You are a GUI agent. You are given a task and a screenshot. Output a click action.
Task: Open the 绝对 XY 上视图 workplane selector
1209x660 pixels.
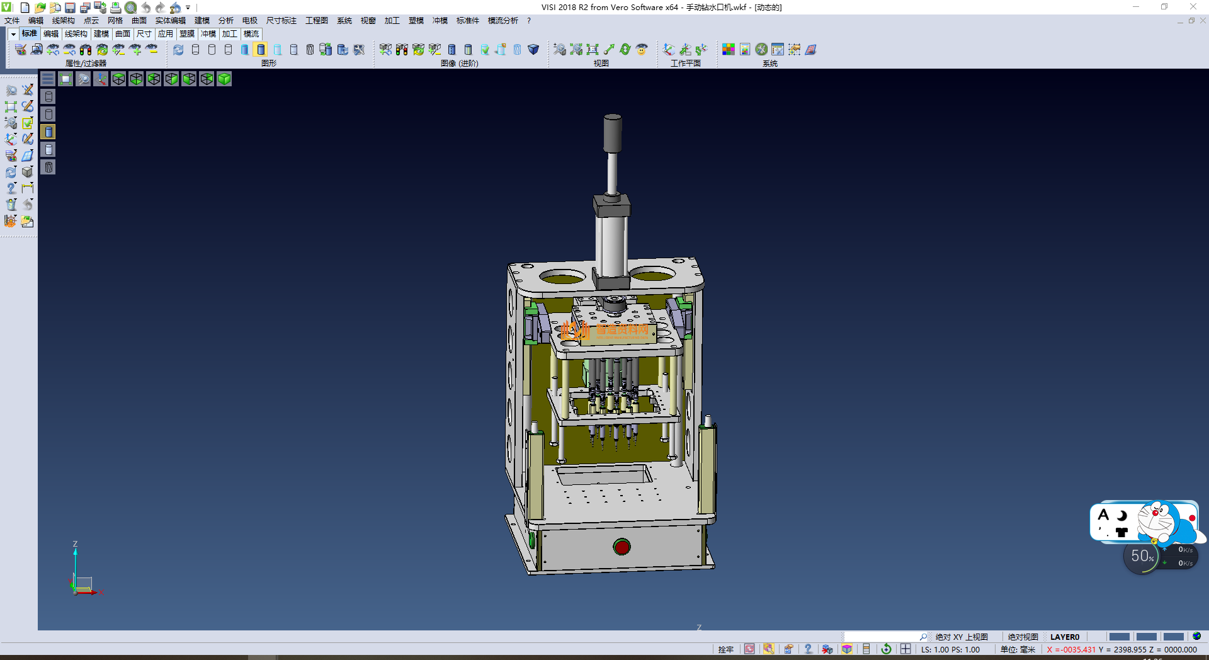[961, 637]
